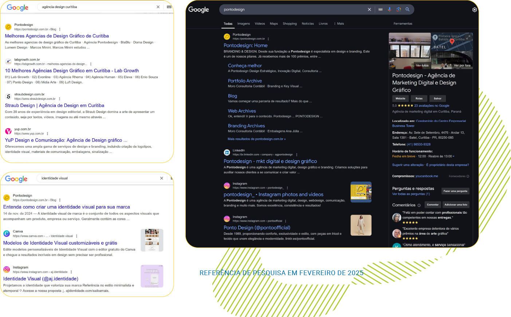Open the 'Pontodesign: Home' result link
Screen dimensions: 511x317
245,45
